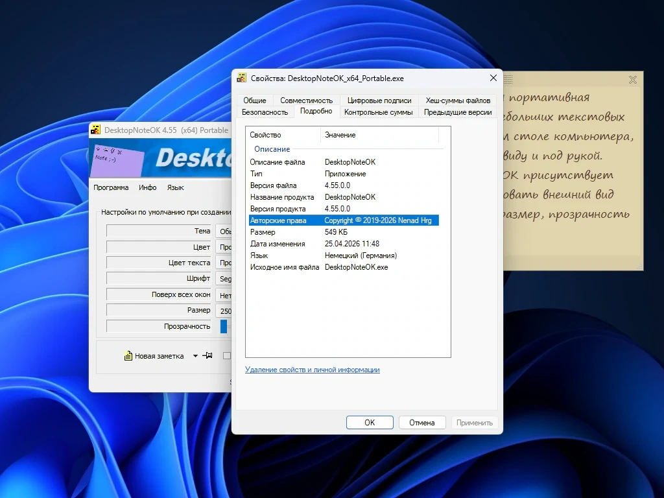Select the Версия продукта row
This screenshot has width=664, height=498.
tap(344, 209)
